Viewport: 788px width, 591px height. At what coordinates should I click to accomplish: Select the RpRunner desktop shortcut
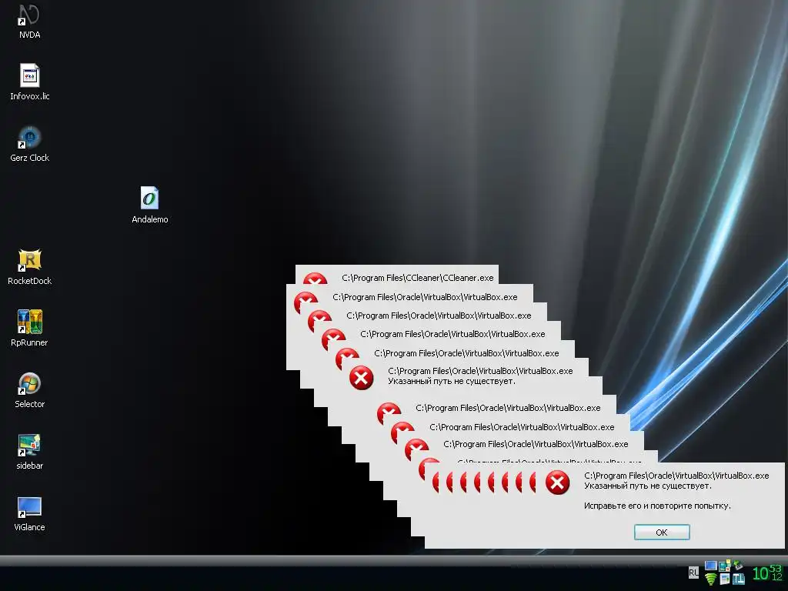(29, 329)
